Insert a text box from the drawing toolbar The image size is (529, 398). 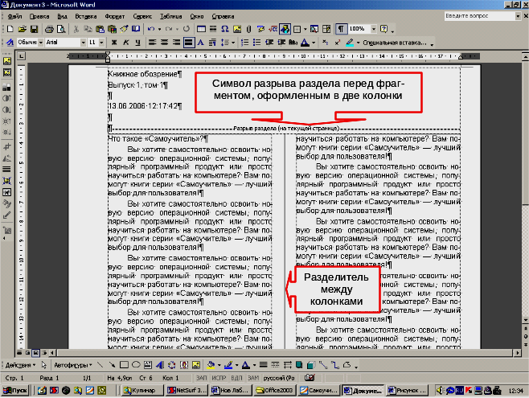[x=148, y=364]
